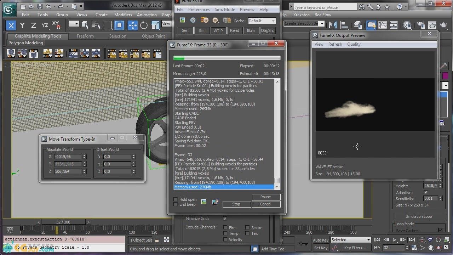Toggle the Adaptive checkbox
This screenshot has height=255, width=453.
[x=426, y=192]
